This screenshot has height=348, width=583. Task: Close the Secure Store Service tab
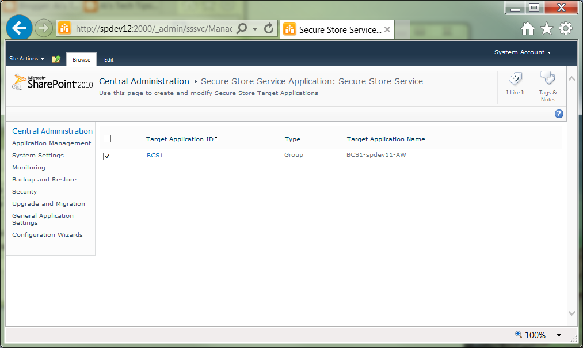pos(387,29)
